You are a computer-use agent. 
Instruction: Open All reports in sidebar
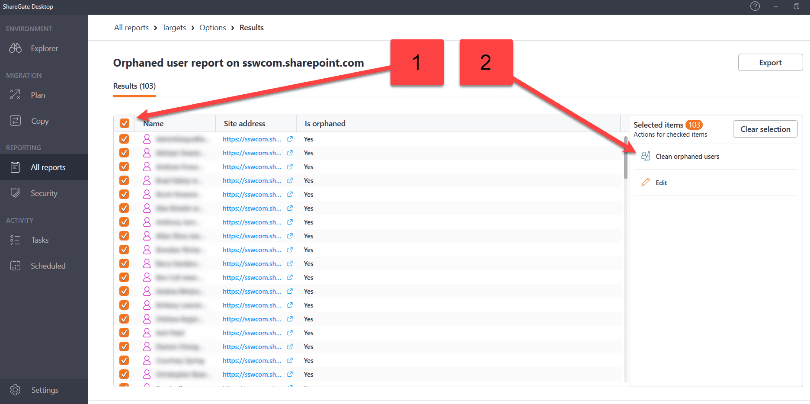pyautogui.click(x=48, y=167)
